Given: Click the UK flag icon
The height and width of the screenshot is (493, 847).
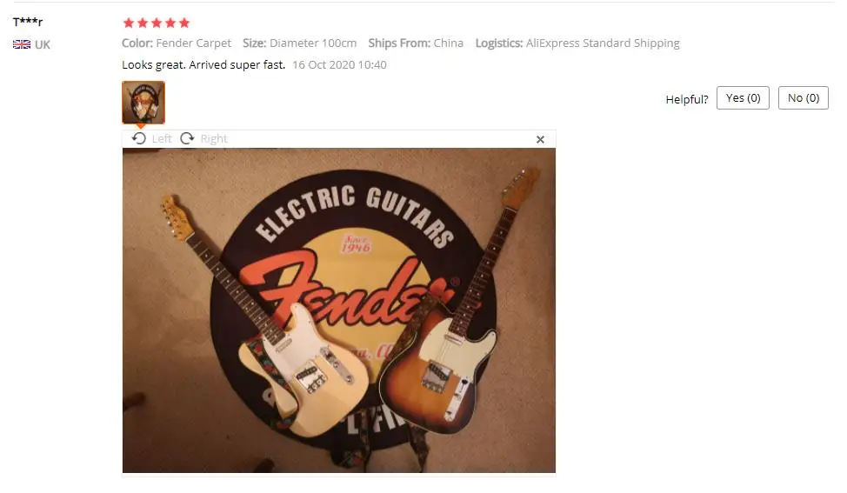Looking at the screenshot, I should pyautogui.click(x=22, y=44).
